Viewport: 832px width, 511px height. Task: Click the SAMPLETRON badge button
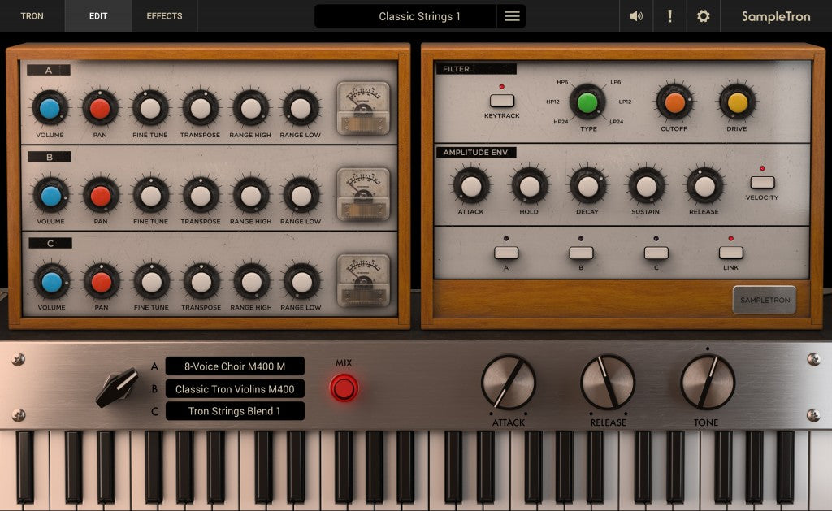click(764, 300)
